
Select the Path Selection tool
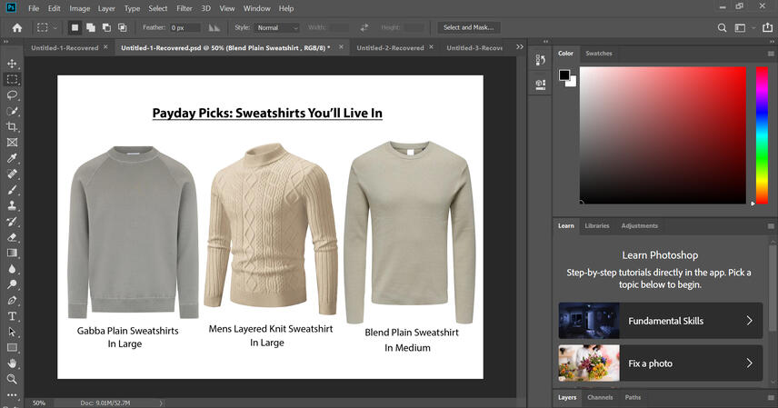pyautogui.click(x=12, y=332)
